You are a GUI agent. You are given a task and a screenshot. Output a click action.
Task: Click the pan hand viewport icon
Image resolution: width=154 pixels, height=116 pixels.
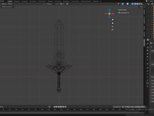coord(113,23)
